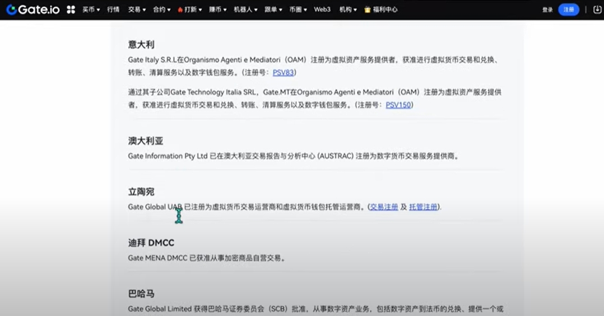The width and height of the screenshot is (604, 316).
Task: Expand the 合约 dropdown menu
Action: pyautogui.click(x=161, y=10)
